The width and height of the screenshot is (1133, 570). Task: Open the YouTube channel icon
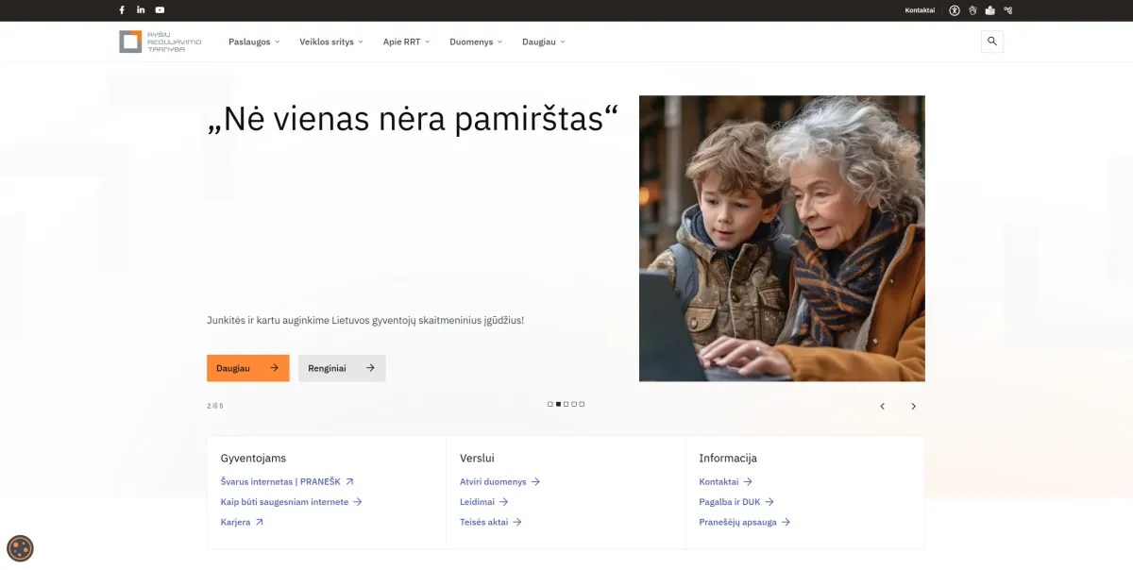(x=160, y=10)
